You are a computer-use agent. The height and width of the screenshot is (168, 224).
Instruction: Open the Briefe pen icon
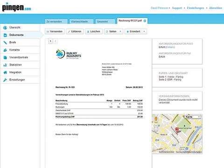click(5, 42)
